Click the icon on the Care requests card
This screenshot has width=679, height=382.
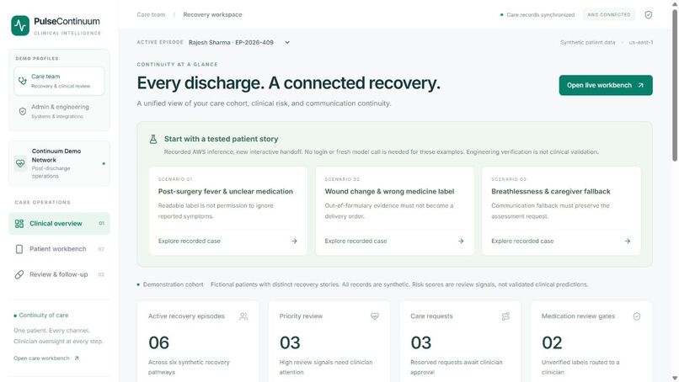pyautogui.click(x=505, y=316)
